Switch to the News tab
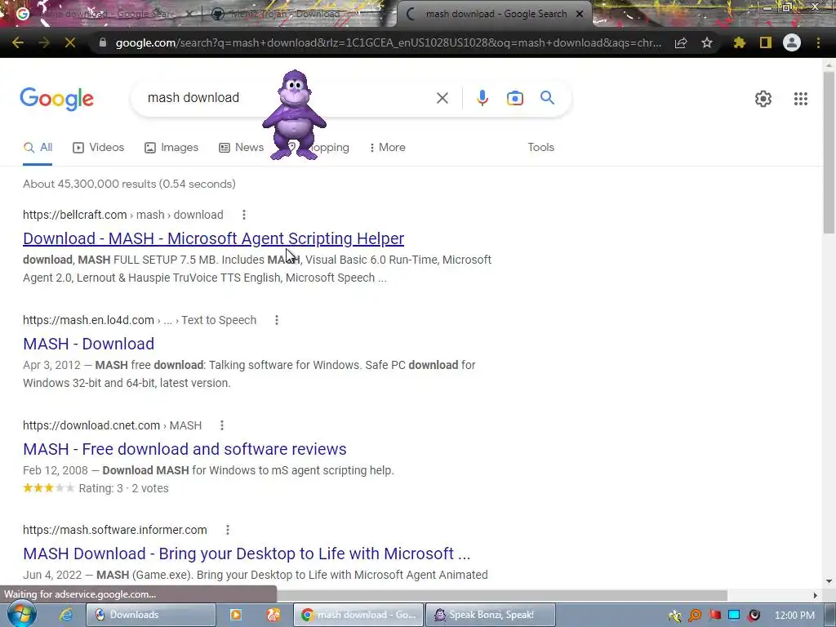836x627 pixels. point(241,147)
